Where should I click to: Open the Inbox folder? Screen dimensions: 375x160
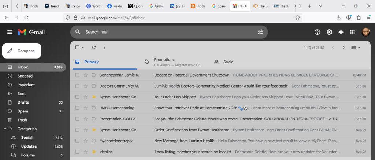33,67
